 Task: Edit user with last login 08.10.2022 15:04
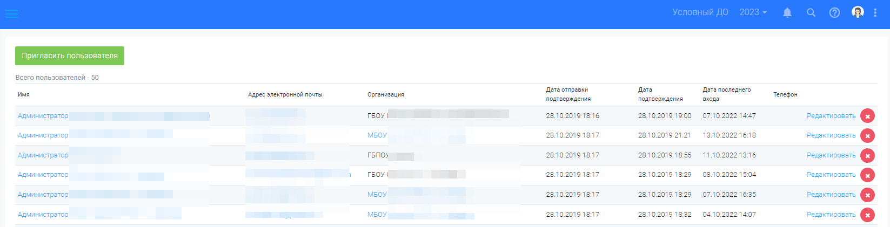click(x=831, y=175)
